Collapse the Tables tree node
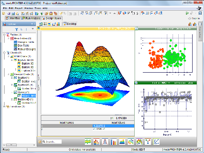Screen dimensions: 204x153 point(4,35)
